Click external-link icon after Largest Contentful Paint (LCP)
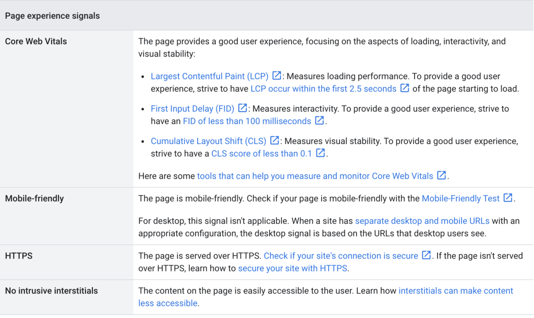The height and width of the screenshot is (318, 534). pos(277,75)
